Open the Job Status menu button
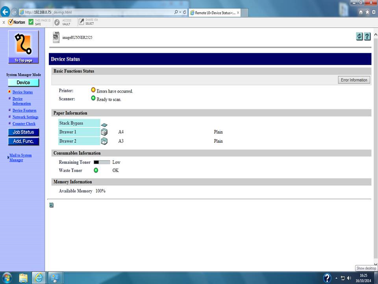The height and width of the screenshot is (284, 378). click(23, 132)
